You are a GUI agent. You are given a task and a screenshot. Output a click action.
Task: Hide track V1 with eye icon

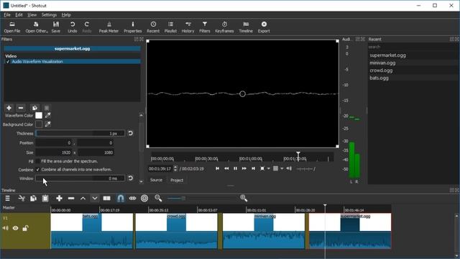pos(15,228)
